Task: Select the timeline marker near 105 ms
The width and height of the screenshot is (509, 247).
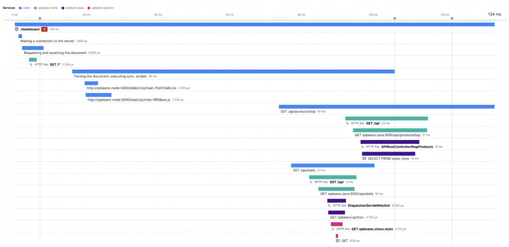Action: click(x=395, y=18)
